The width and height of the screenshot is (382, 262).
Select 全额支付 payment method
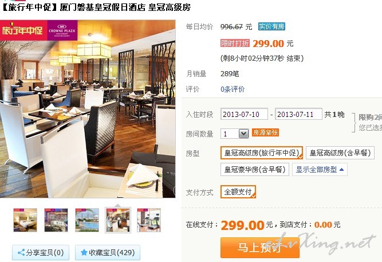pos(238,192)
